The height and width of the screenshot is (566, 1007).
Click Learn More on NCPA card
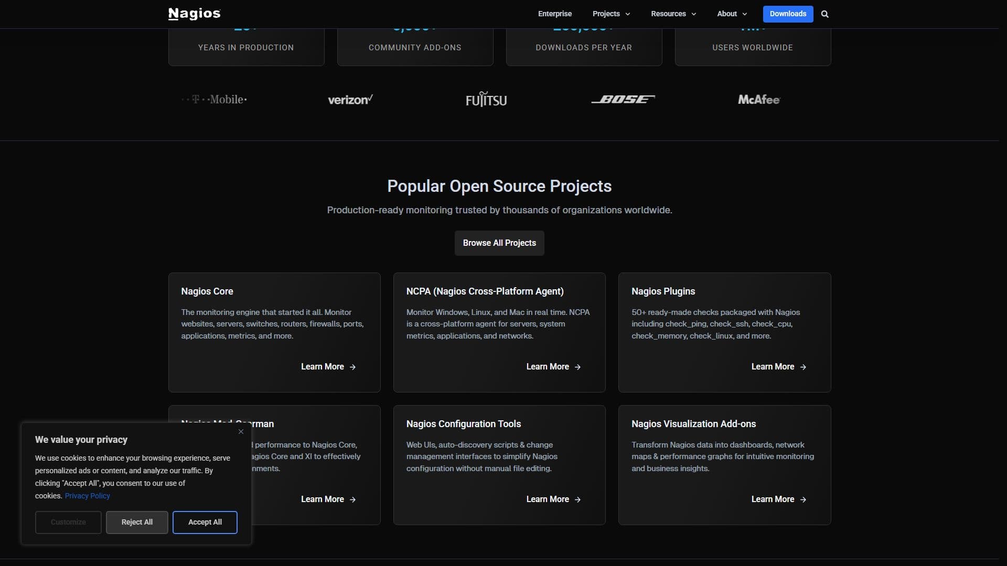[553, 367]
